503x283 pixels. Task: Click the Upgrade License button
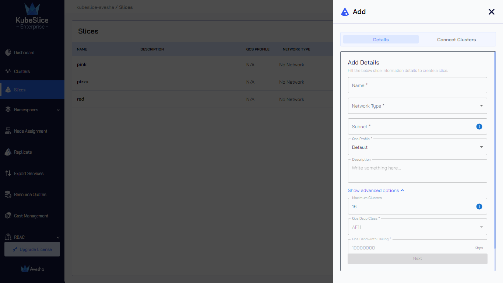[x=32, y=249]
